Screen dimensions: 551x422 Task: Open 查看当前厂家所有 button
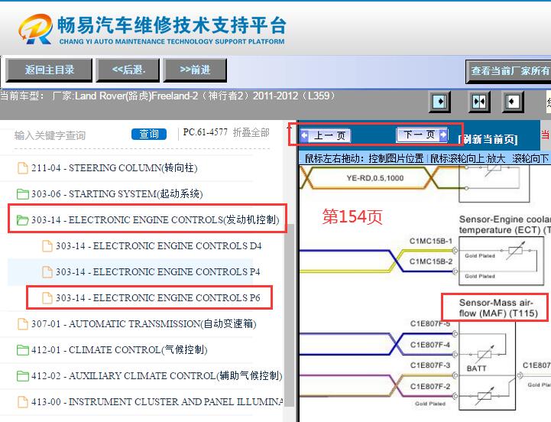click(508, 71)
